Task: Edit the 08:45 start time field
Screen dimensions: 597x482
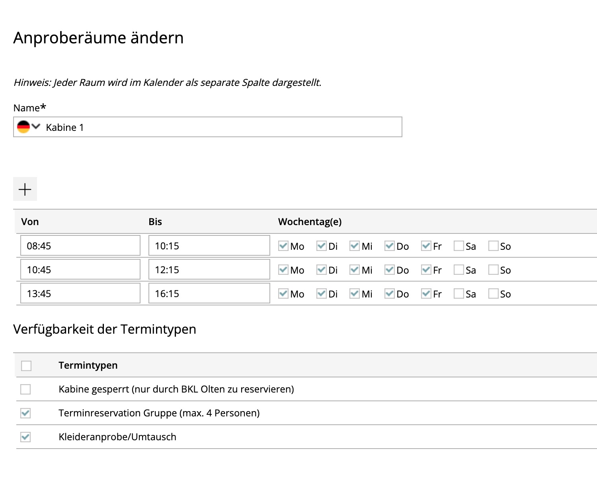Action: 80,246
